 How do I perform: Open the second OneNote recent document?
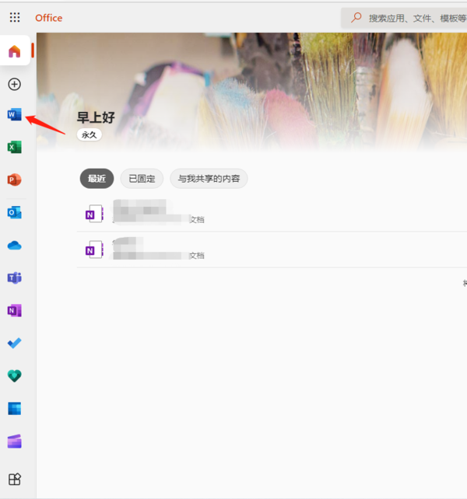272,249
